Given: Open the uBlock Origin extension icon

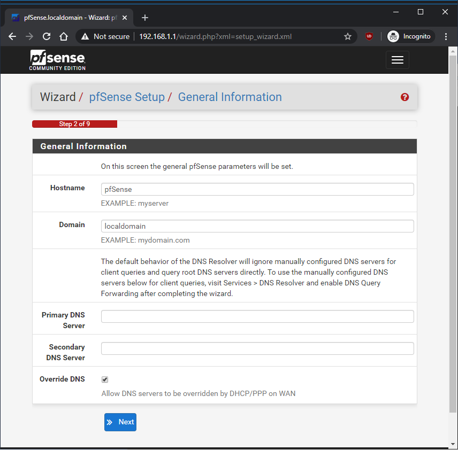Looking at the screenshot, I should tap(369, 36).
